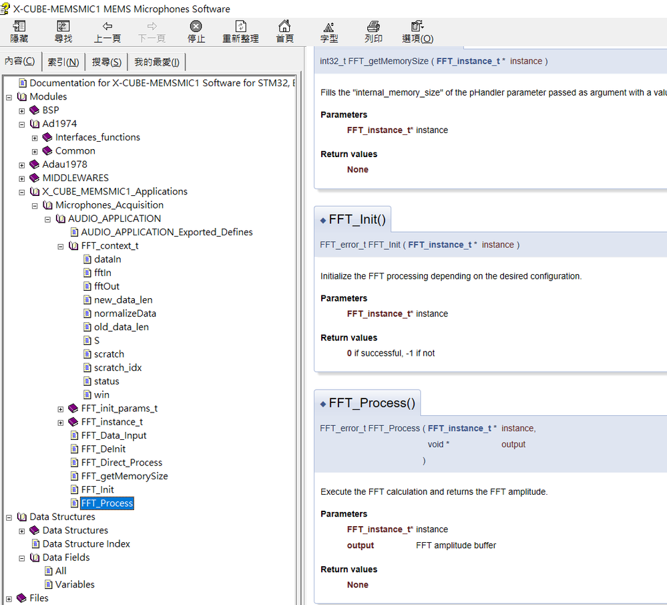
Task: Collapse the Microphones_Acquisition node
Action: coord(35,206)
